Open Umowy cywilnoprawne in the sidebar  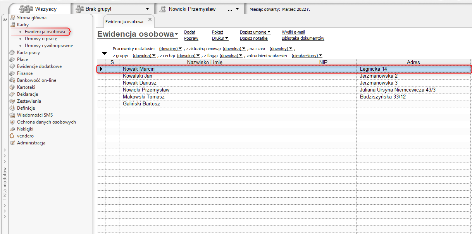49,46
